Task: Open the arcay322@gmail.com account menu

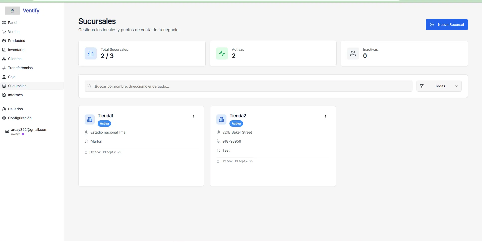Action: 29,131
